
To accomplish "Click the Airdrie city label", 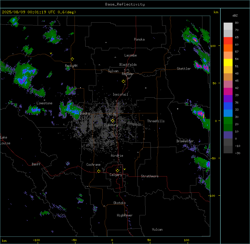I will [x=117, y=156].
